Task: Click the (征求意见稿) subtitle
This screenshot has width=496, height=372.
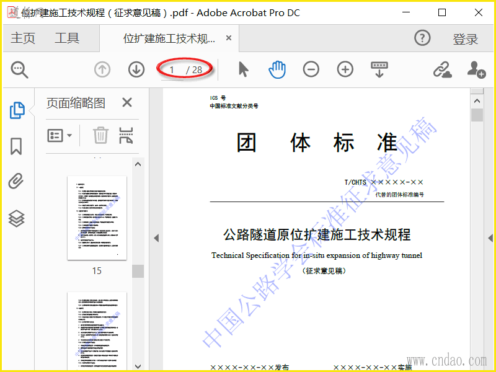Action: point(324,271)
